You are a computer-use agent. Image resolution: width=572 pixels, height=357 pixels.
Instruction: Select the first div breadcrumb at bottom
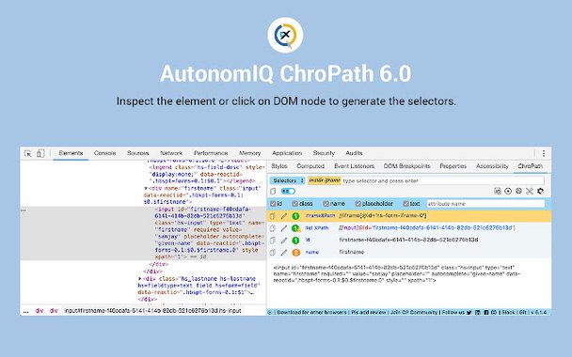tap(40, 311)
